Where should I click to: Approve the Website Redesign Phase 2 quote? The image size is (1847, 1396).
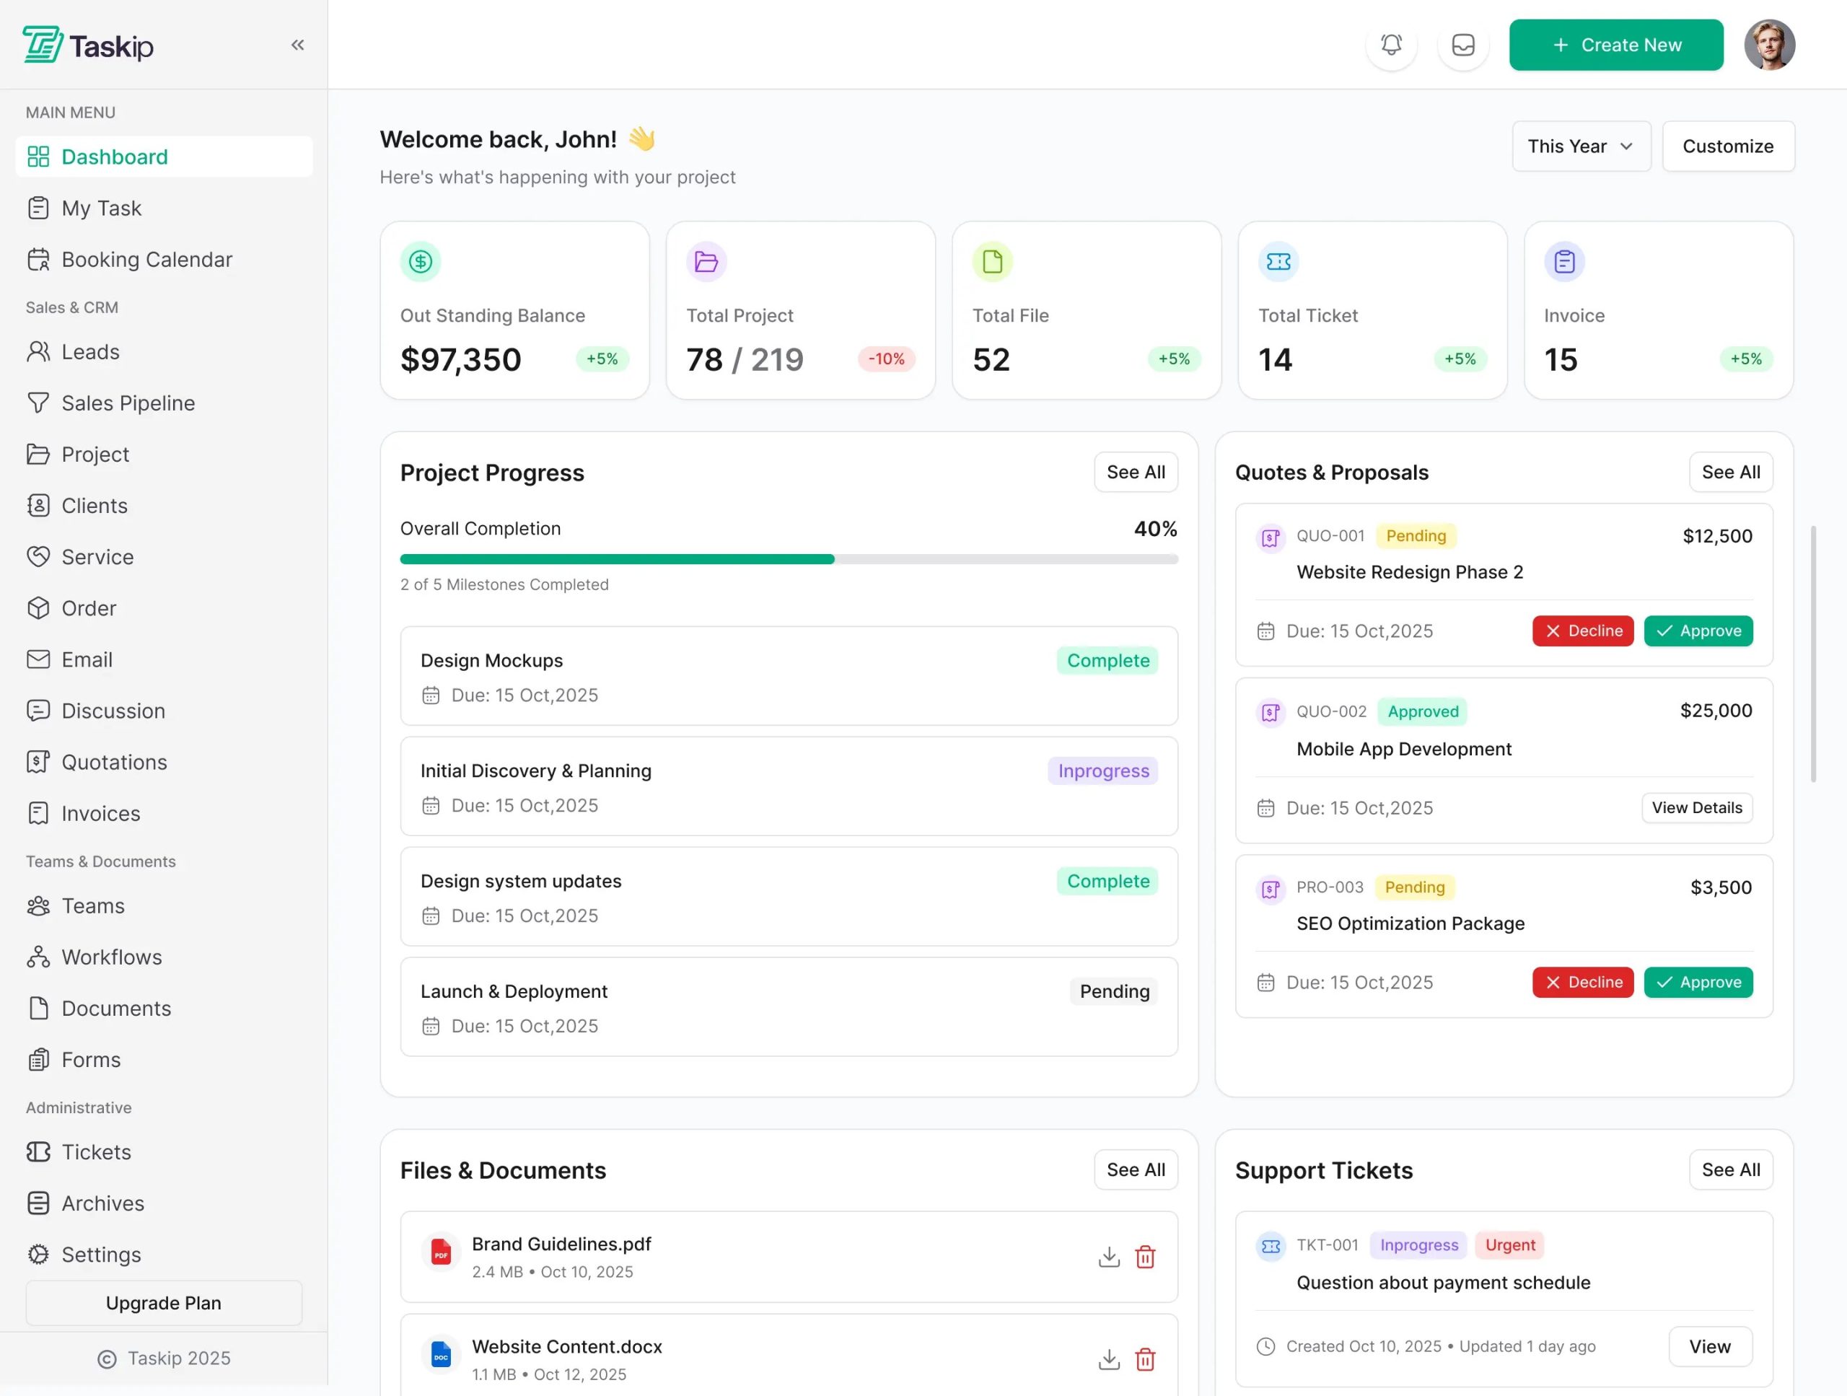point(1698,631)
